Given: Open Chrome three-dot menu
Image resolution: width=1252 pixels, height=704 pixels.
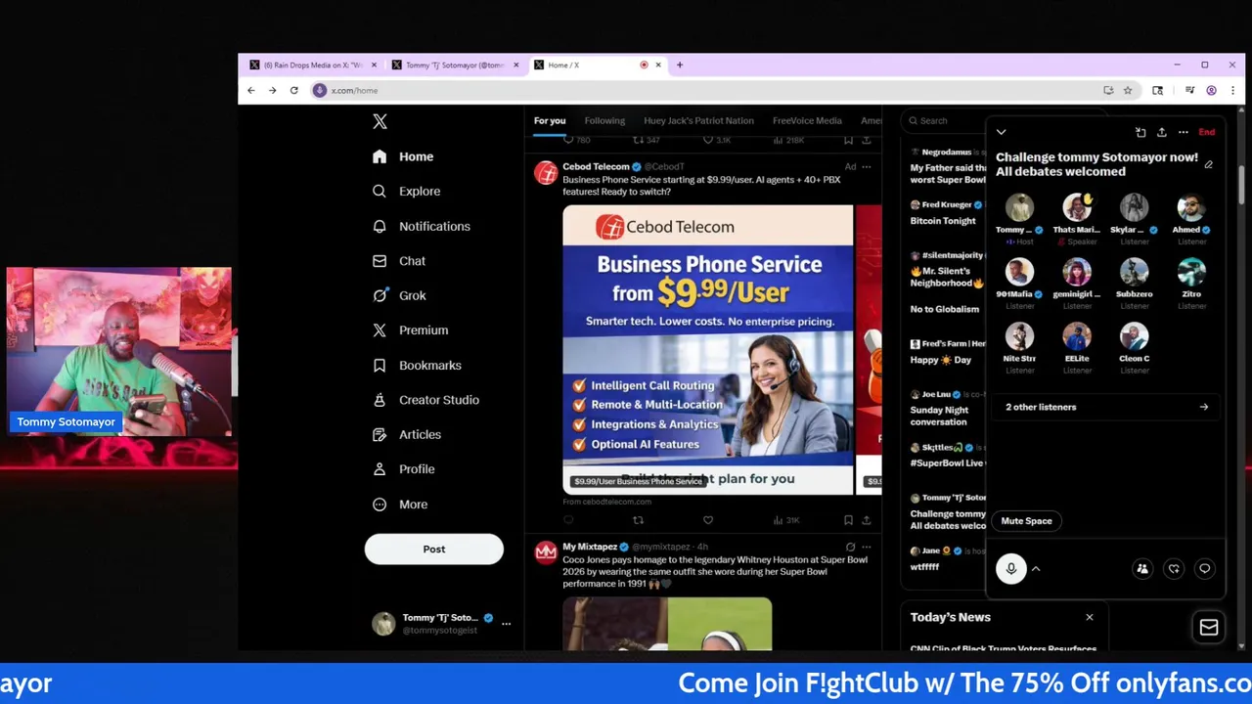Looking at the screenshot, I should [x=1231, y=90].
